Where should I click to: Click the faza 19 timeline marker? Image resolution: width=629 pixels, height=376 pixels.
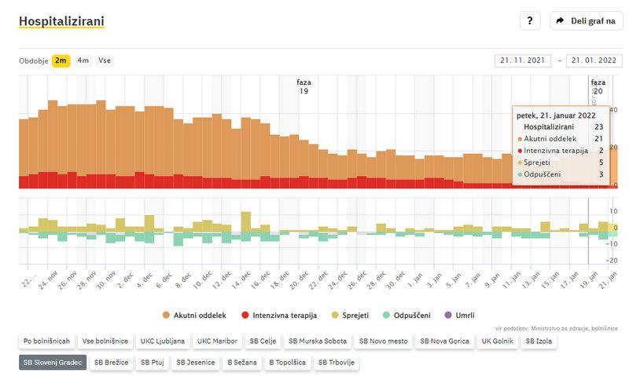coord(303,86)
